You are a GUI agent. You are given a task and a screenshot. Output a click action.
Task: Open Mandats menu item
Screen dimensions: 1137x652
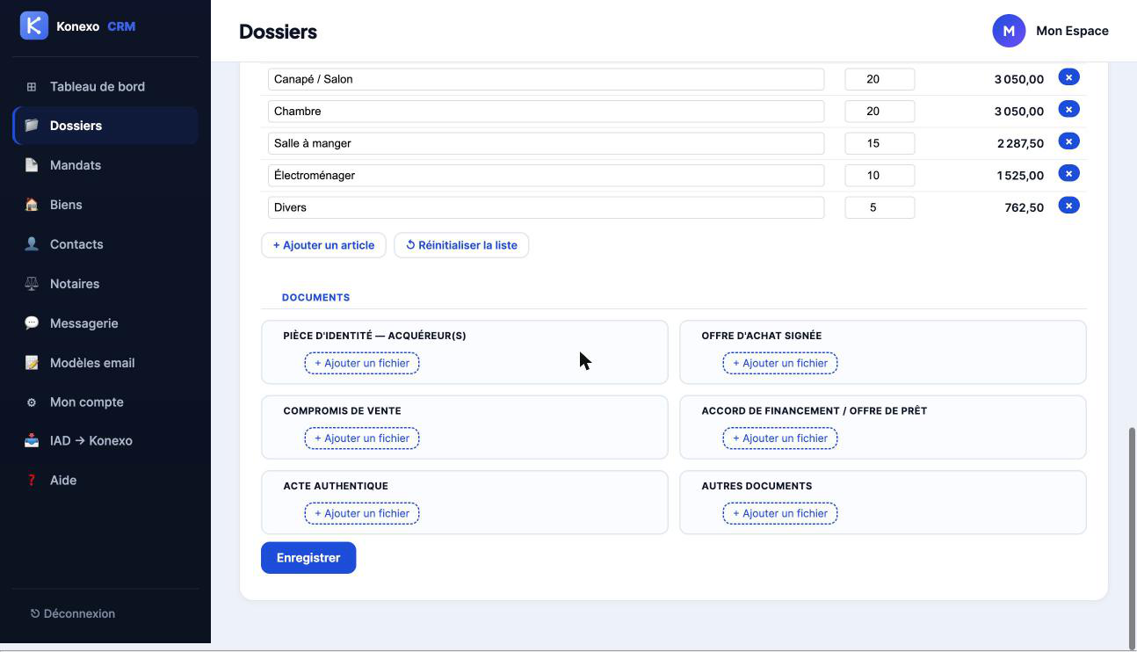[x=105, y=165]
